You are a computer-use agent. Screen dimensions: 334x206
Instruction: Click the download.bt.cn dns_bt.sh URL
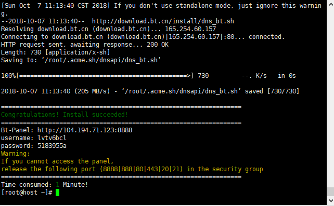163,21
